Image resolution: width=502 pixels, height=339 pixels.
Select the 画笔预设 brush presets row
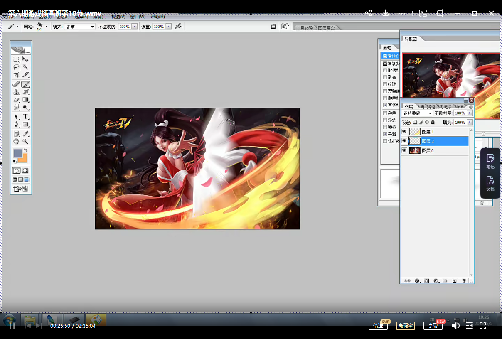[x=391, y=56]
